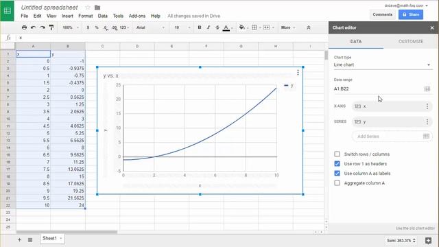439x247 pixels.
Task: Expand the More toolbar dropdown
Action: [288, 27]
